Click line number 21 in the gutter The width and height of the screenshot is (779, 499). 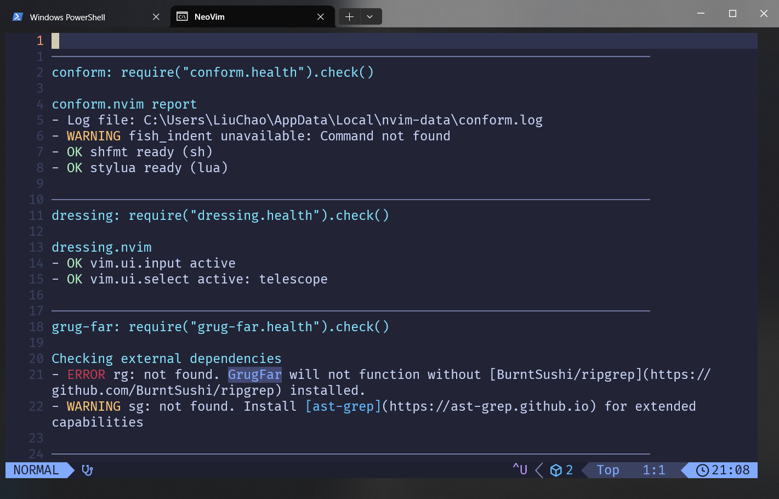tap(36, 375)
